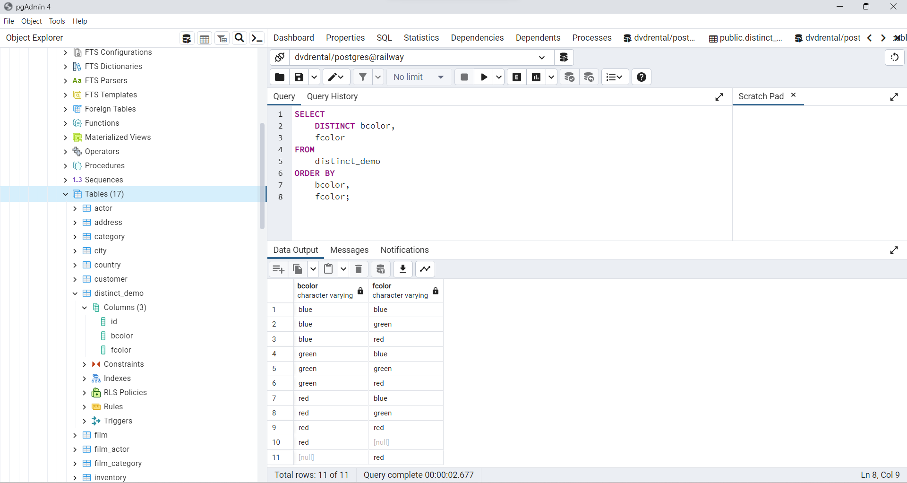
Task: Open the No limit rows dropdown
Action: point(419,77)
